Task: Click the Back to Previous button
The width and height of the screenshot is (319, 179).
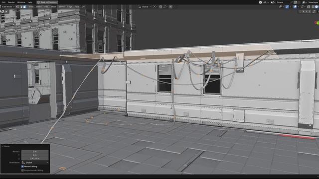Action: coord(47,2)
